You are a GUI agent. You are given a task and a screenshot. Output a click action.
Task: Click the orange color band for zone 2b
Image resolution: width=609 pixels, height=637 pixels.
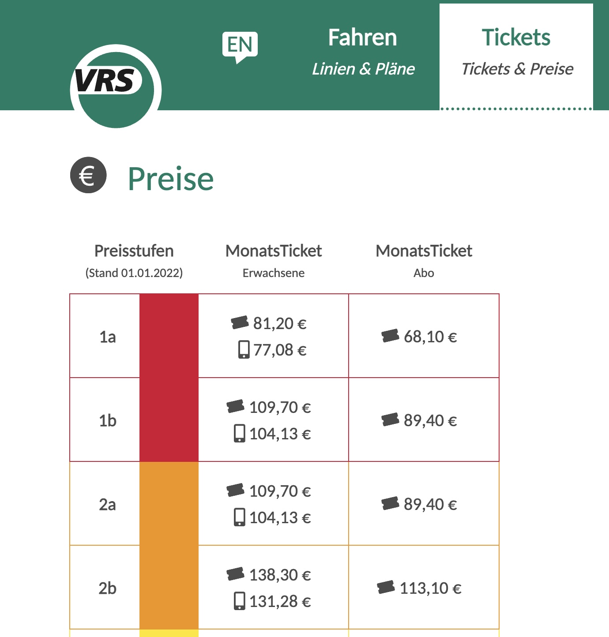(x=169, y=587)
